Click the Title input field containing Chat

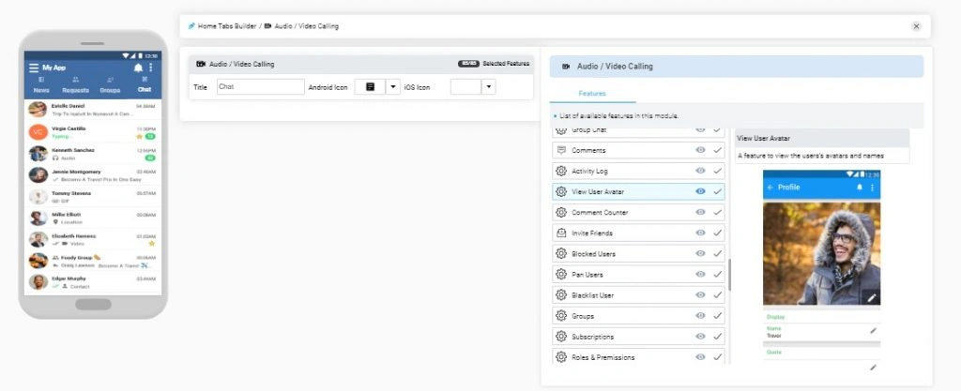[260, 86]
